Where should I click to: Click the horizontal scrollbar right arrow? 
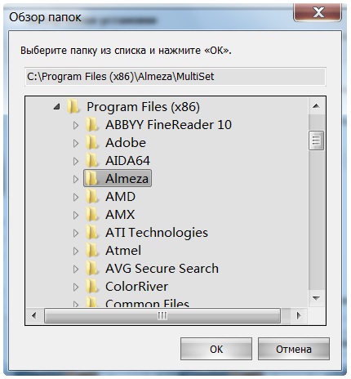tap(299, 316)
